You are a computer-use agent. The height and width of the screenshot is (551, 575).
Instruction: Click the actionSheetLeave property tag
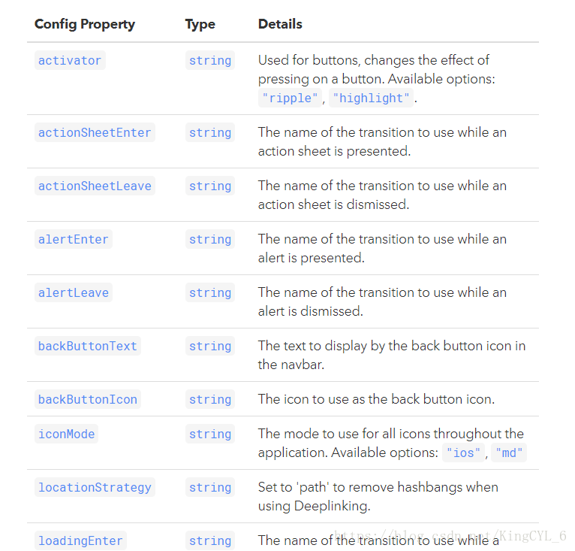click(x=95, y=186)
